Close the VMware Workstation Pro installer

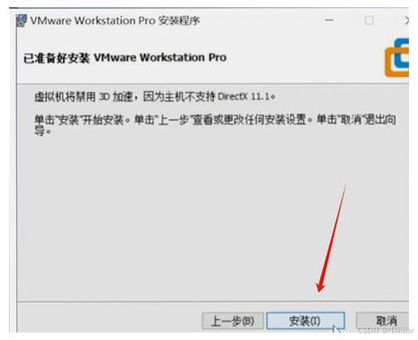click(406, 21)
